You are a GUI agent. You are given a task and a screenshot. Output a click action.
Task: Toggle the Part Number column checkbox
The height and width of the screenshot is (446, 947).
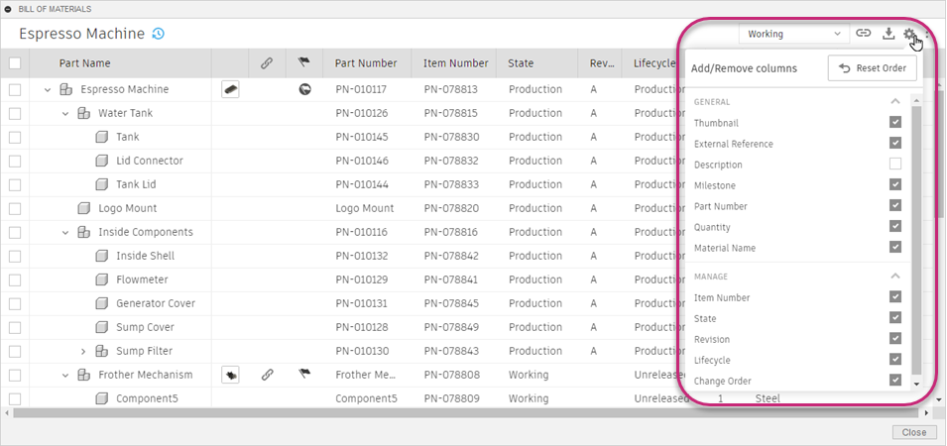coord(895,205)
